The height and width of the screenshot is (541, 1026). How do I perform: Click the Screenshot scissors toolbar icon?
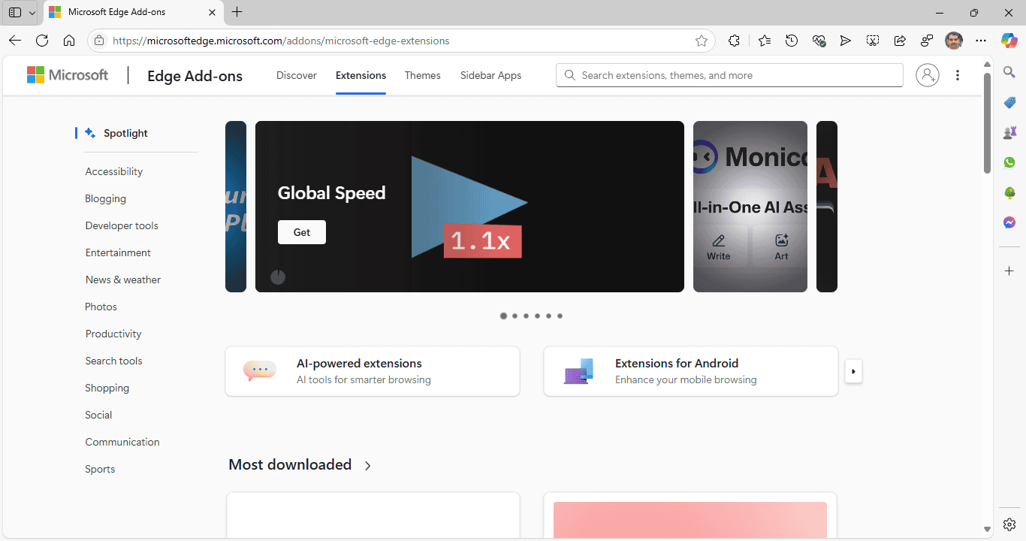[x=873, y=41]
